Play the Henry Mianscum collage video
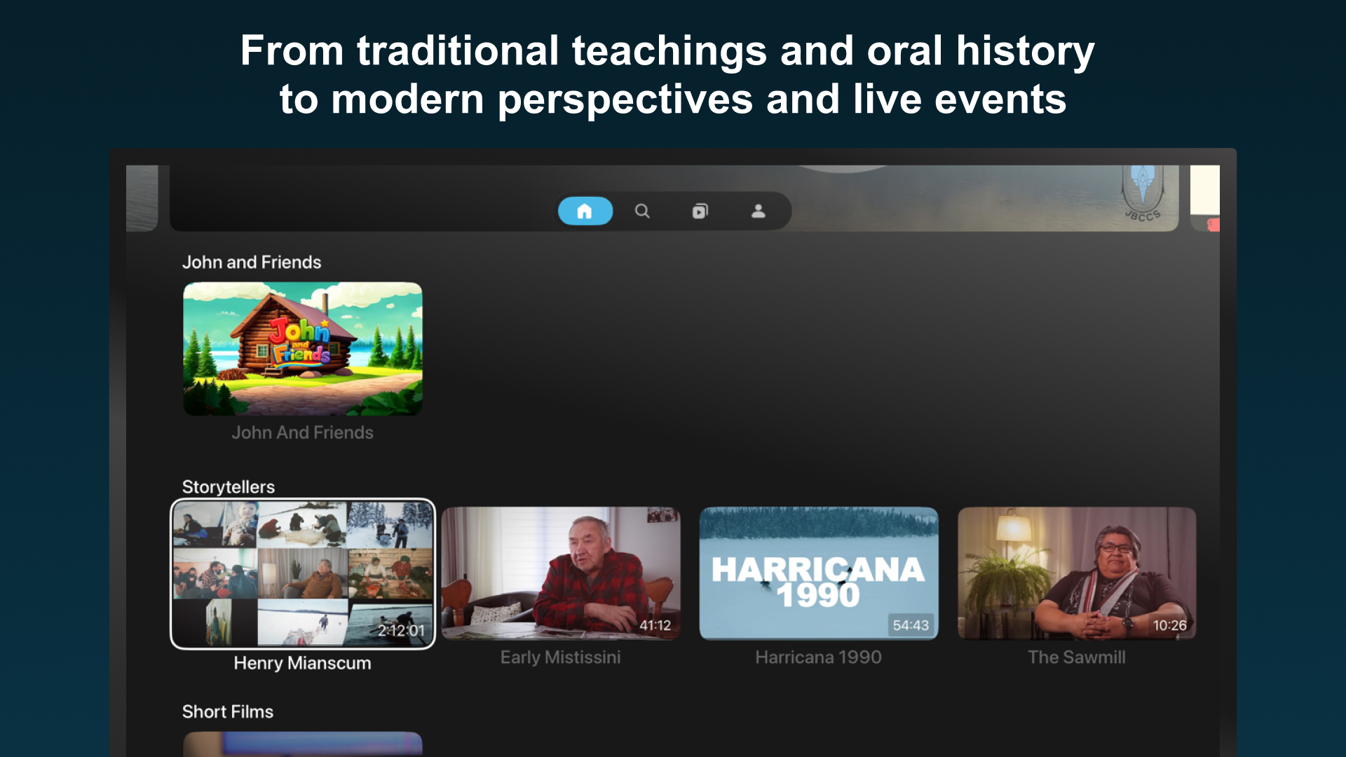 pos(303,574)
